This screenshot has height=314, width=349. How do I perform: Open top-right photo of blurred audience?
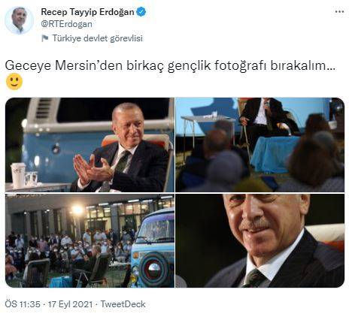pyautogui.click(x=259, y=145)
